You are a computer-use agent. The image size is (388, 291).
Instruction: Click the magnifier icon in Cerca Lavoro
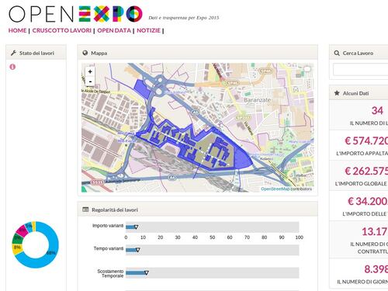click(337, 53)
